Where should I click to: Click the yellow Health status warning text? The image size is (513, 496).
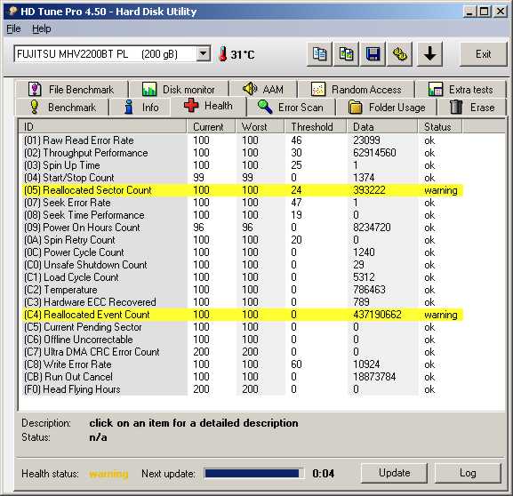108,474
